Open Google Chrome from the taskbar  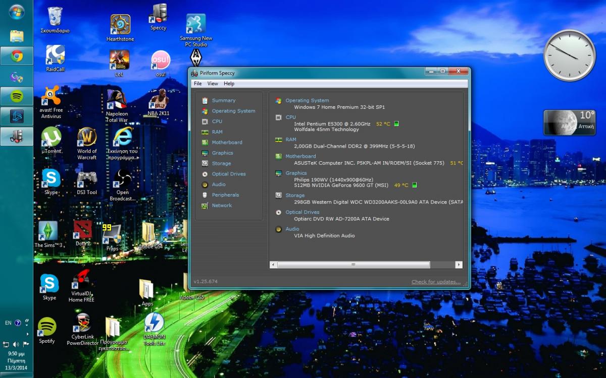click(17, 56)
